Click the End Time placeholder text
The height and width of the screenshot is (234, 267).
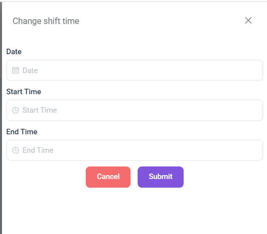click(38, 150)
